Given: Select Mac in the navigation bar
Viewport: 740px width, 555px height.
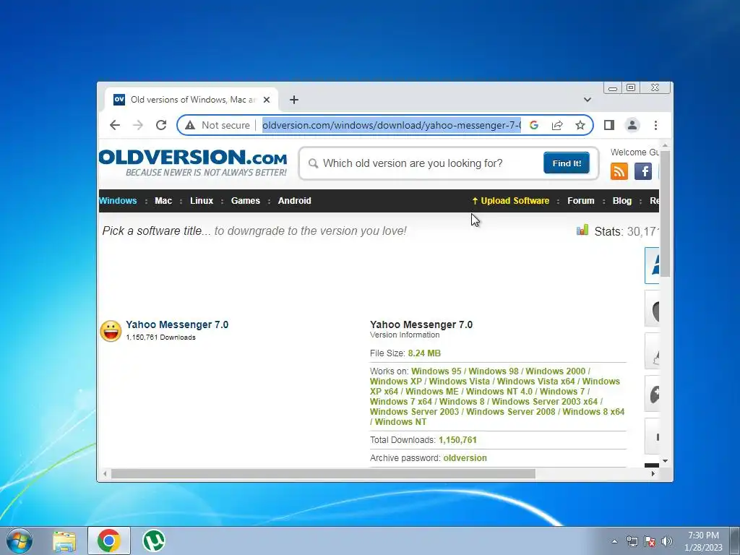Looking at the screenshot, I should coord(163,201).
